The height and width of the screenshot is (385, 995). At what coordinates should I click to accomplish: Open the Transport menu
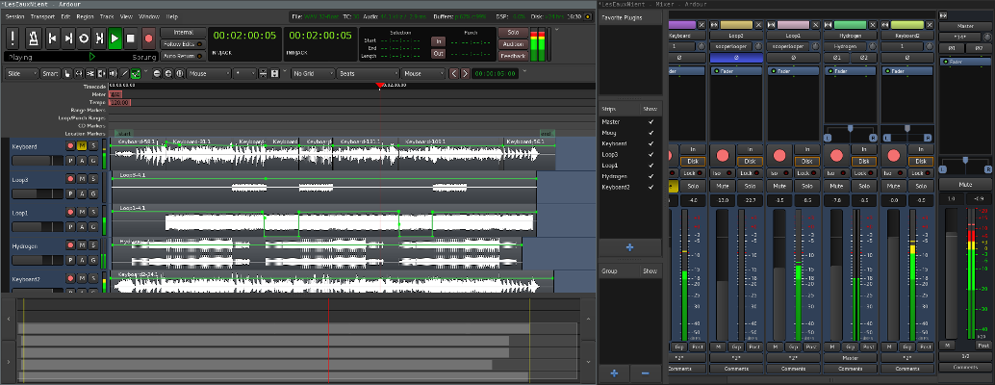coord(42,16)
